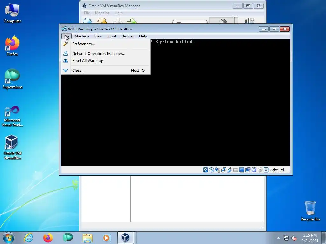Open Windows Media Player from the taskbar
The height and width of the screenshot is (244, 326).
click(107, 238)
